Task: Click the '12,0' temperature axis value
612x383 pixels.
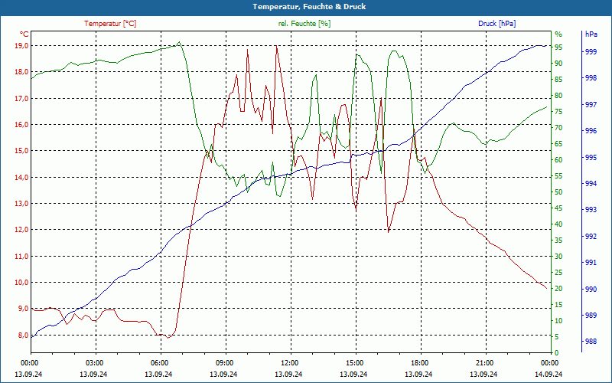Action: 21,230
